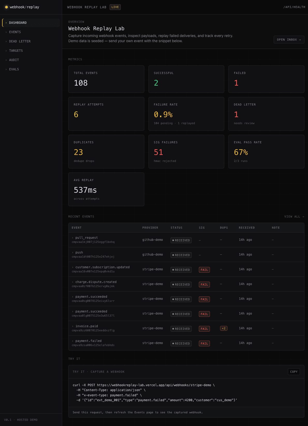
Task: Click event ID cmpvaa1kj007j125eggf1bnhq
Action: (93, 242)
